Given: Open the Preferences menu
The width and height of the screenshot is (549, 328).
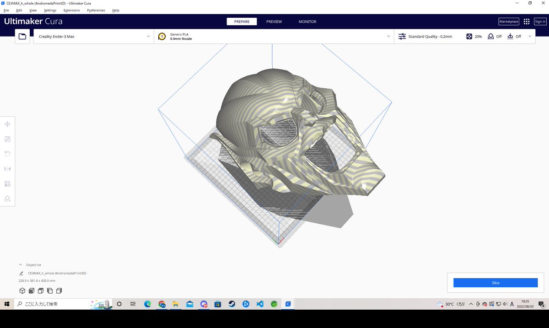Looking at the screenshot, I should (x=96, y=10).
